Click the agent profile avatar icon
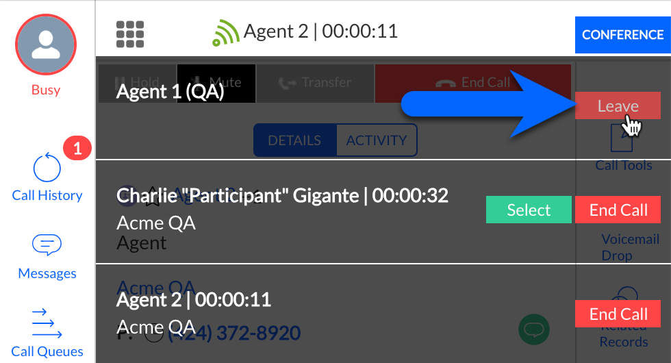 tap(46, 45)
